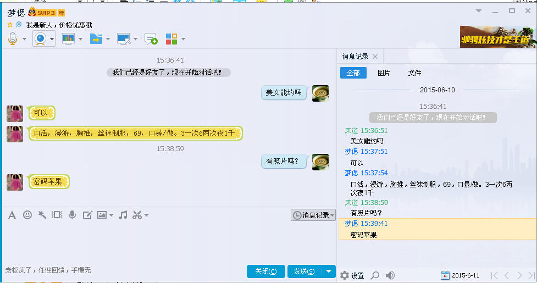Click contact name 梦偲 in title
The width and height of the screenshot is (537, 283).
coord(16,13)
